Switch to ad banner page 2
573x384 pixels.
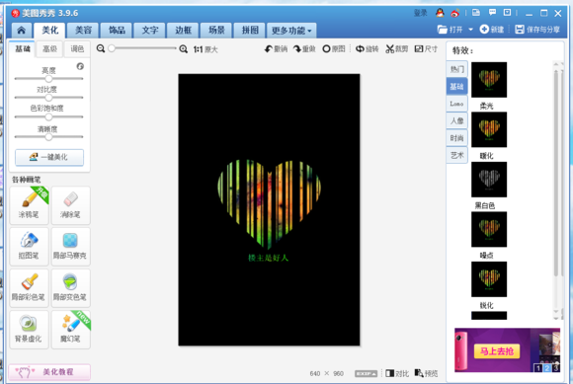pos(546,368)
